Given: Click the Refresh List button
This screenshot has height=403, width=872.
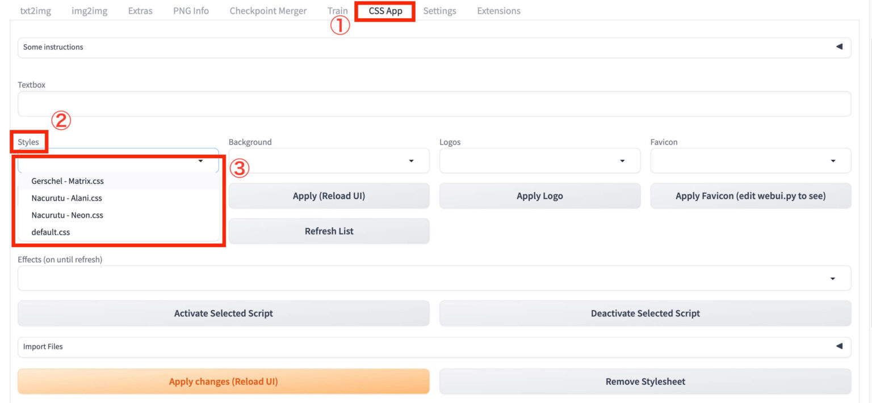Looking at the screenshot, I should (x=329, y=231).
